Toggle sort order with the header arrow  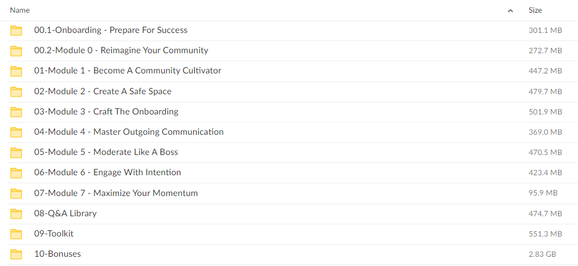(511, 10)
